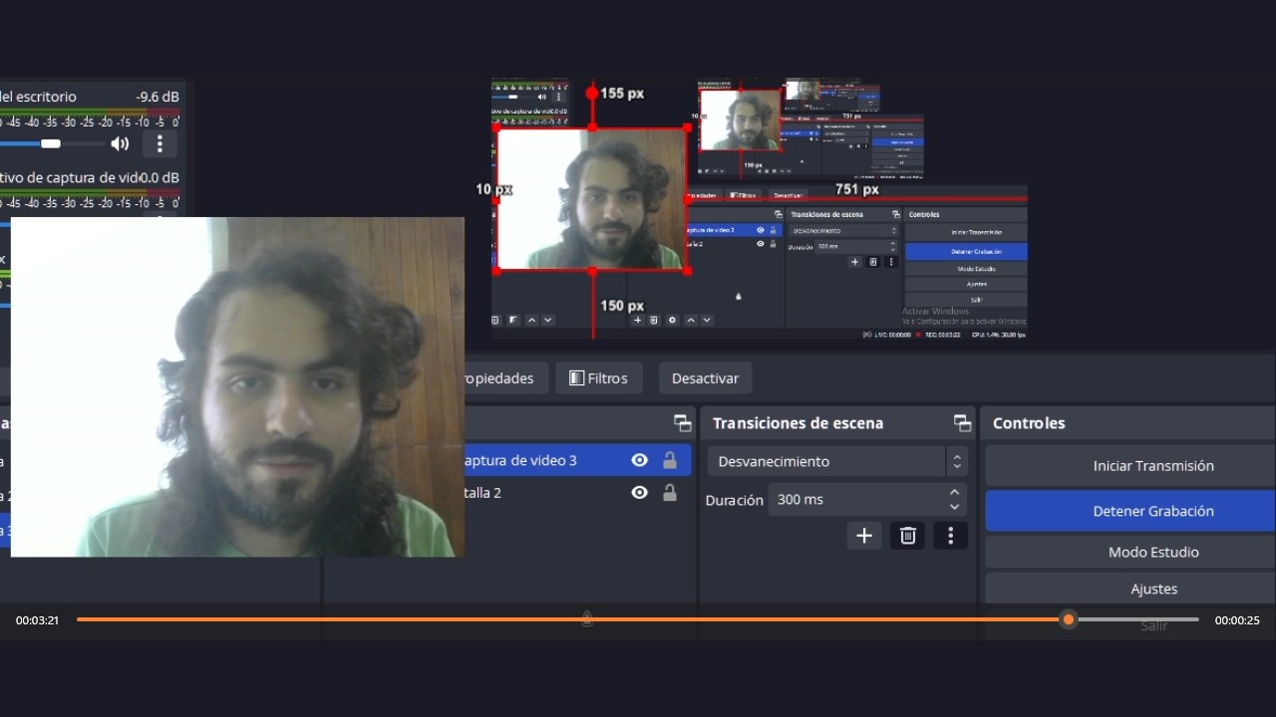Click elapsed time '00:03:21' on the player
The height and width of the screenshot is (717, 1276).
coord(37,620)
